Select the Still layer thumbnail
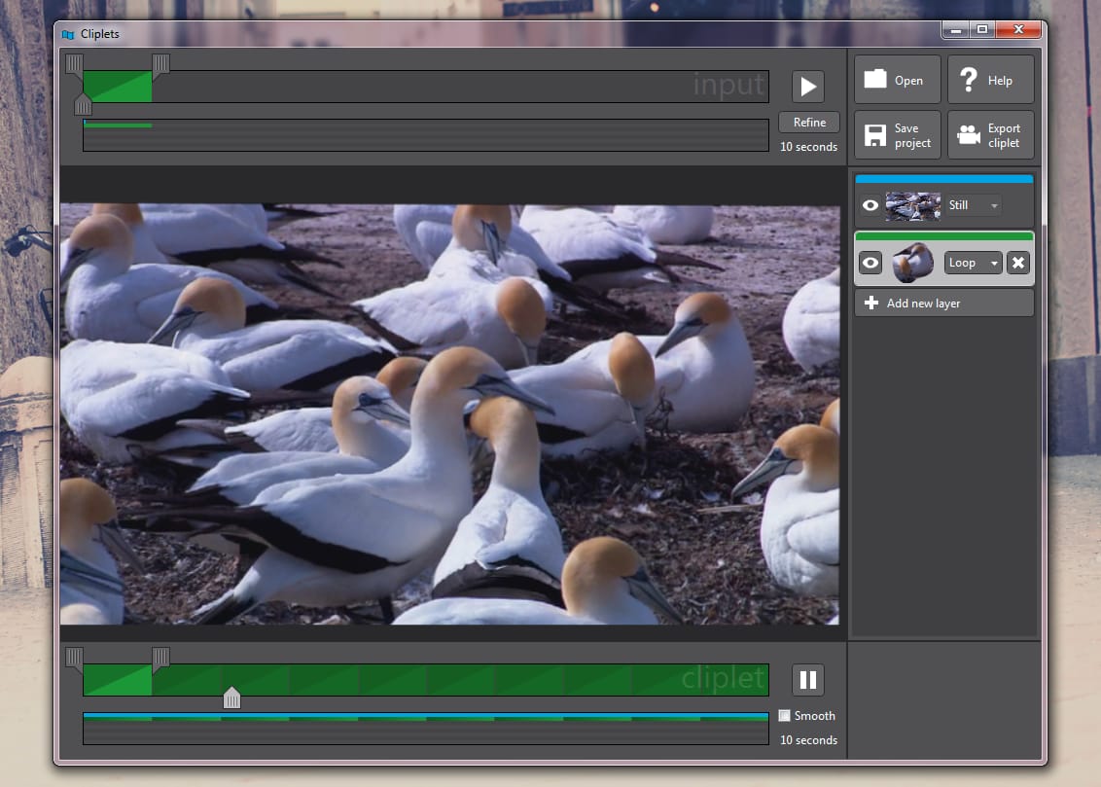 [913, 205]
